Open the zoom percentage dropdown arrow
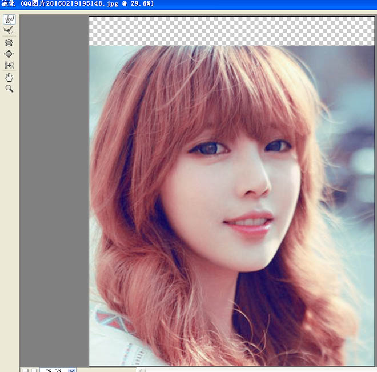Screen dimensions: 377x372 (72, 370)
